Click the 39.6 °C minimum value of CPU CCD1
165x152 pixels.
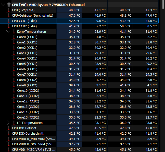pos(100,21)
